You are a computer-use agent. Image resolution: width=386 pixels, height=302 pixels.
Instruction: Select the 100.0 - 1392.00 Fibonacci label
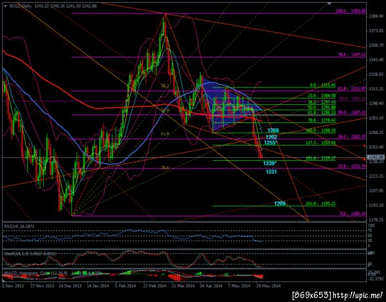351,11
